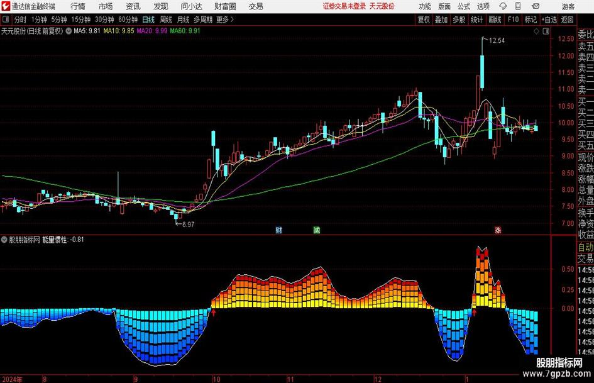
Task: Click the 统计 statistics toolbar button
Action: (477, 19)
